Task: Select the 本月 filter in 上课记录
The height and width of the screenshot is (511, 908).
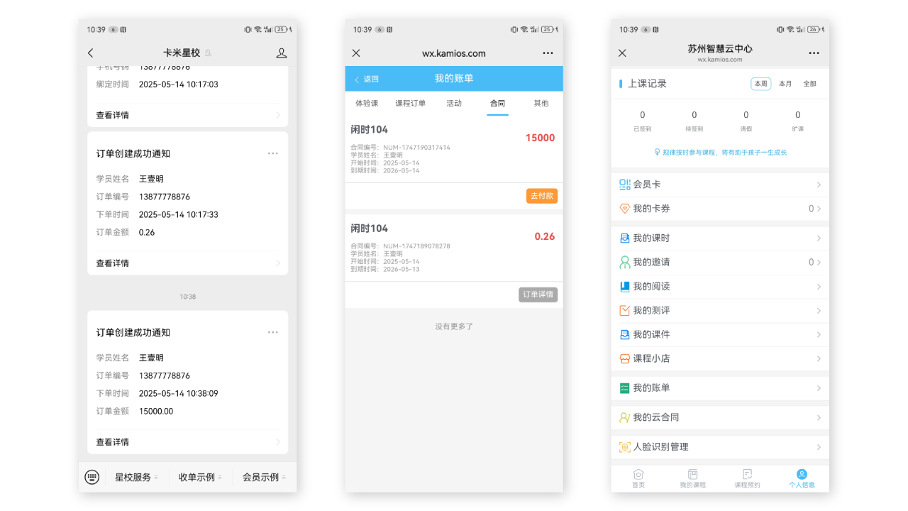Action: [785, 84]
